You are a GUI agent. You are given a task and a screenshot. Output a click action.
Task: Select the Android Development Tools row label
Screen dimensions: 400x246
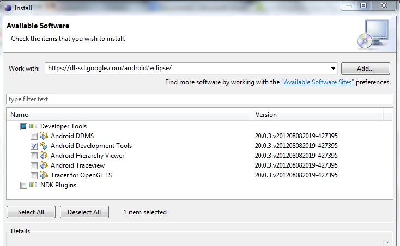click(92, 146)
